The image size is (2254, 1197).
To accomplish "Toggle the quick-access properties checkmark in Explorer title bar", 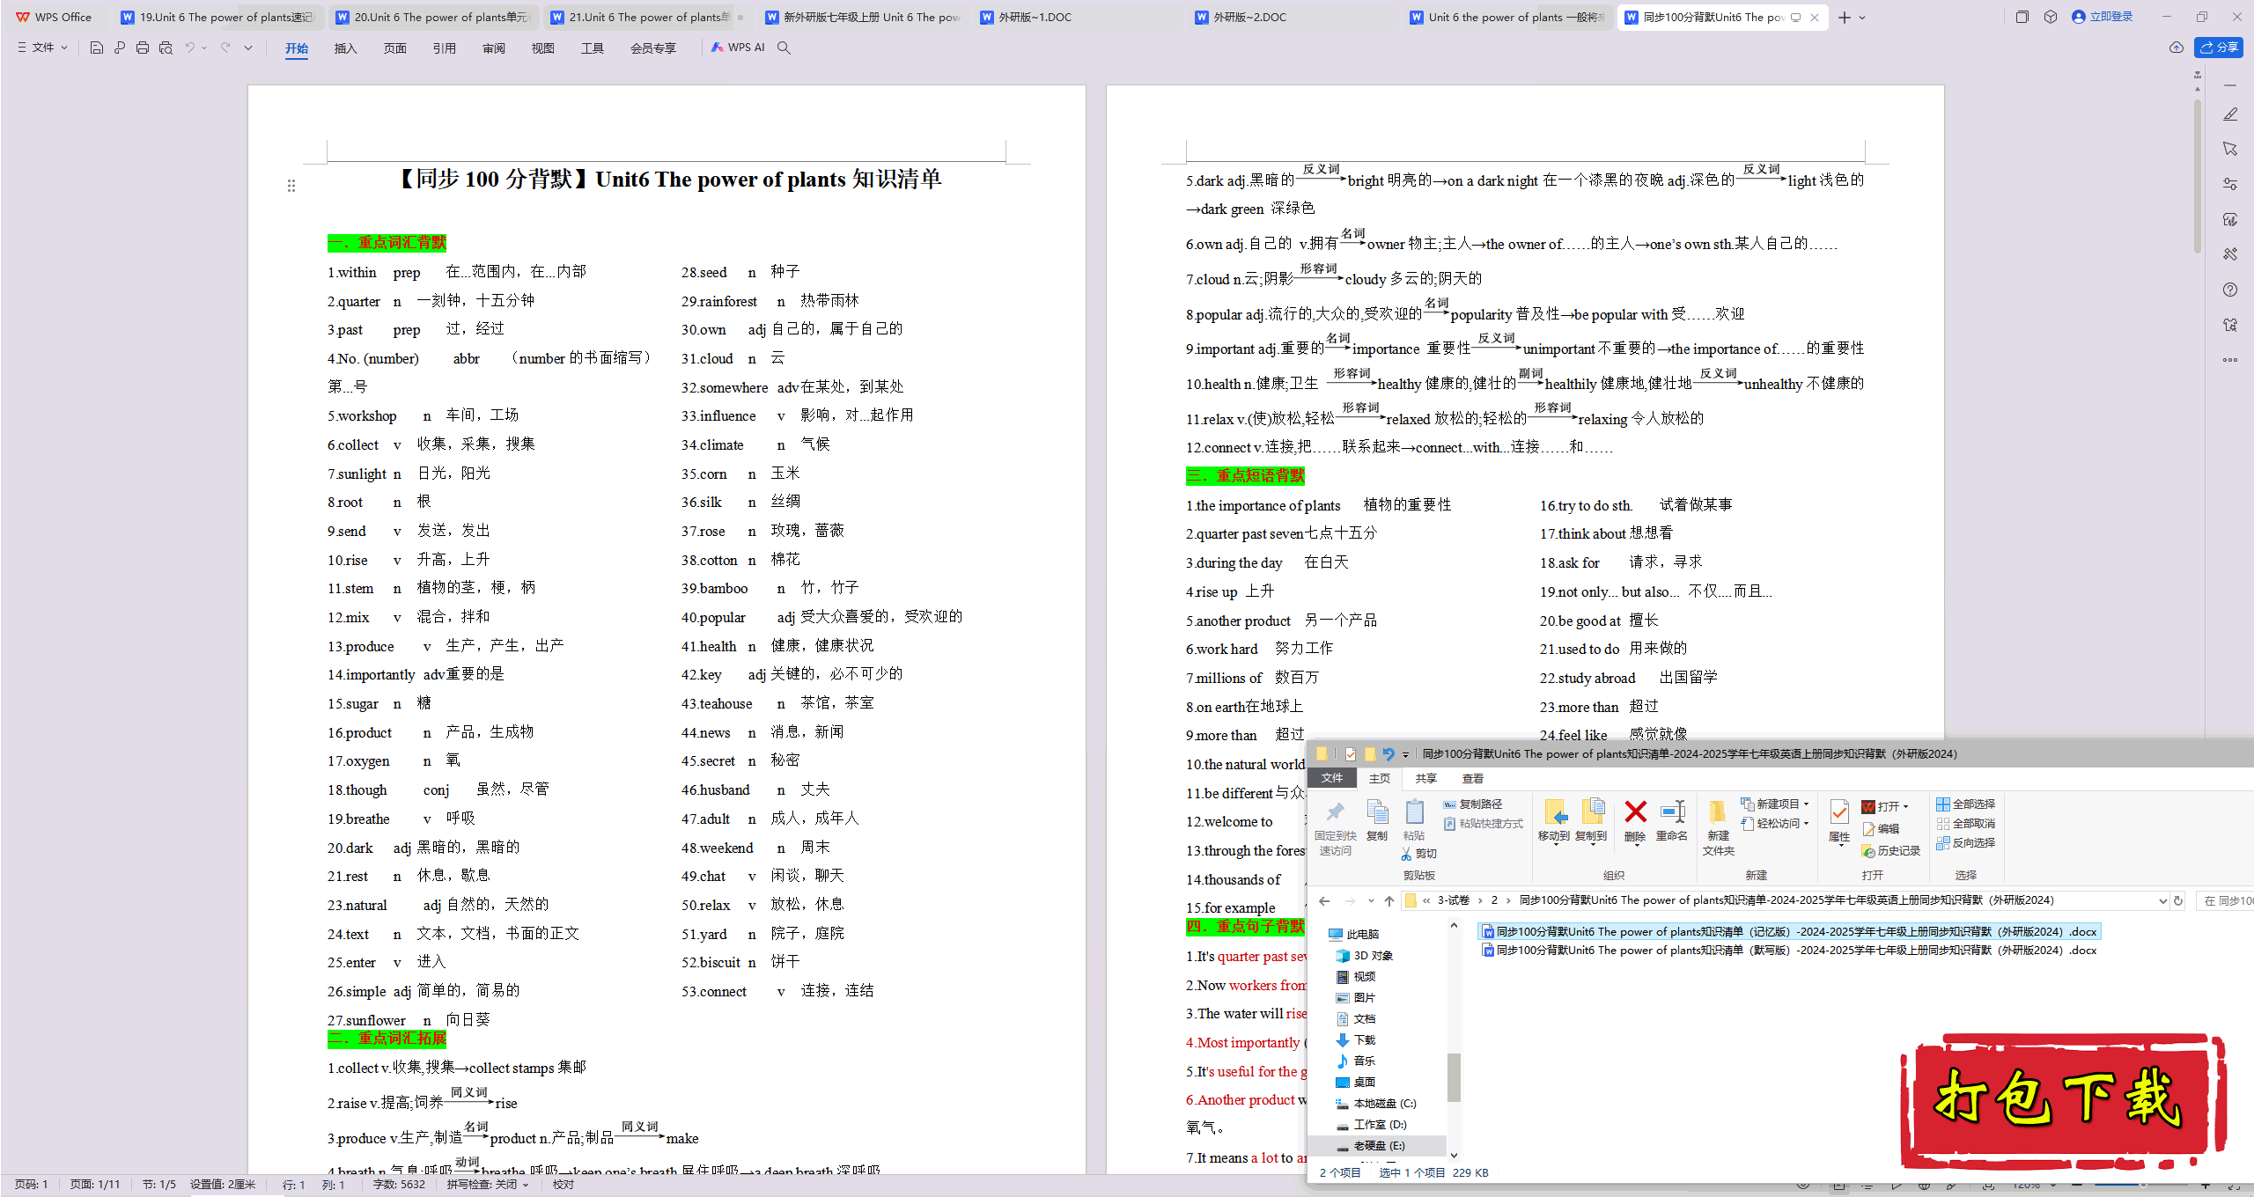I will [x=1350, y=754].
